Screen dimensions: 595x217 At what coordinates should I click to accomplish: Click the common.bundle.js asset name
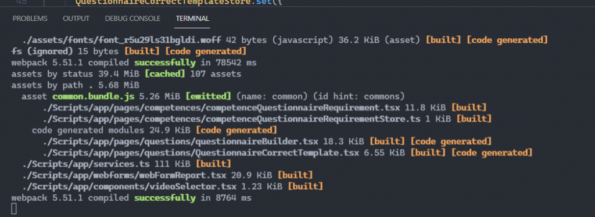[93, 97]
